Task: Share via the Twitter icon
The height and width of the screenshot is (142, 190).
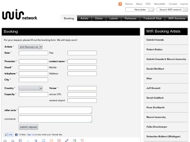Action: 28,140
